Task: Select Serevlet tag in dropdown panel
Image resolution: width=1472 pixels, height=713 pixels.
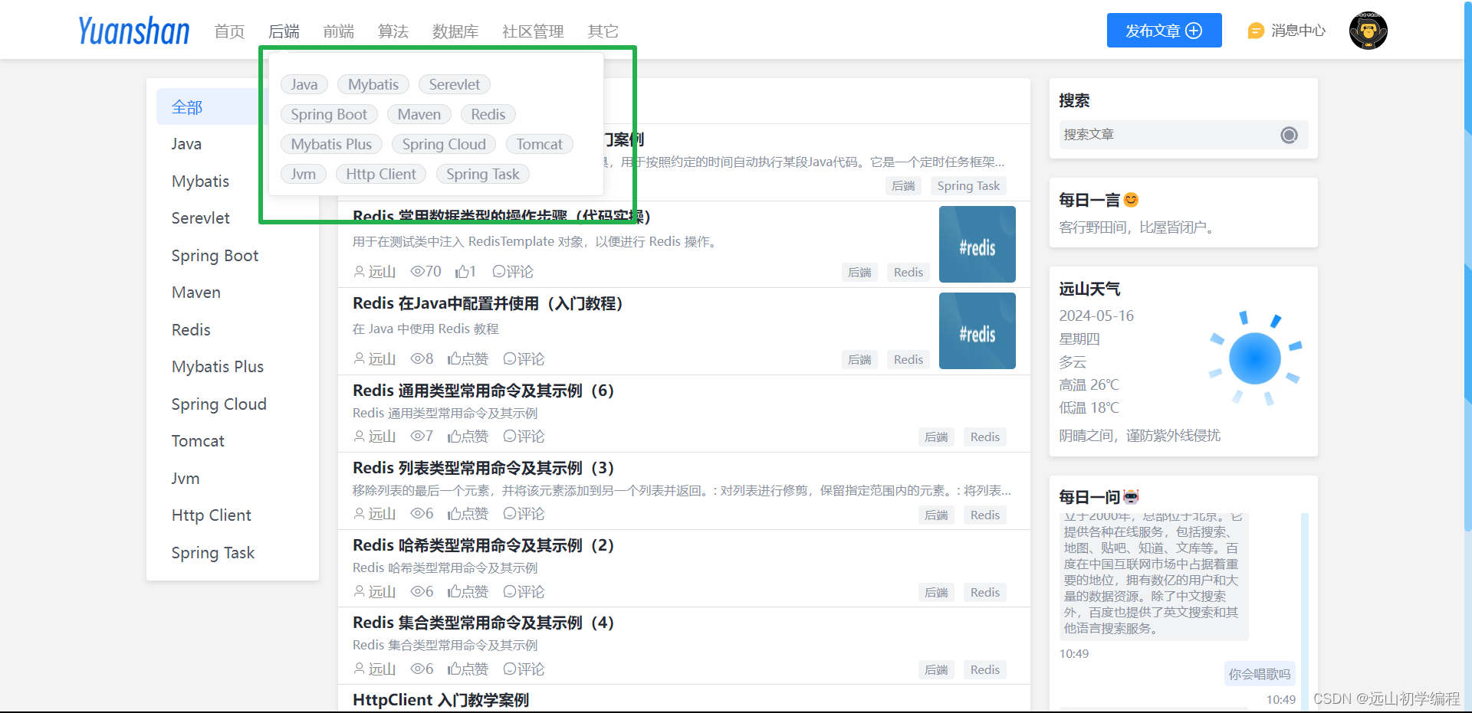Action: (x=455, y=84)
